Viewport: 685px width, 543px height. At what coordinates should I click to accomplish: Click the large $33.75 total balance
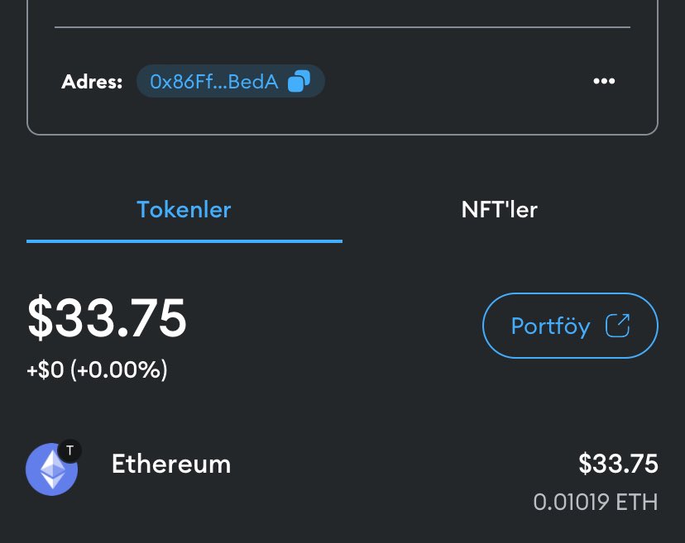click(x=107, y=317)
